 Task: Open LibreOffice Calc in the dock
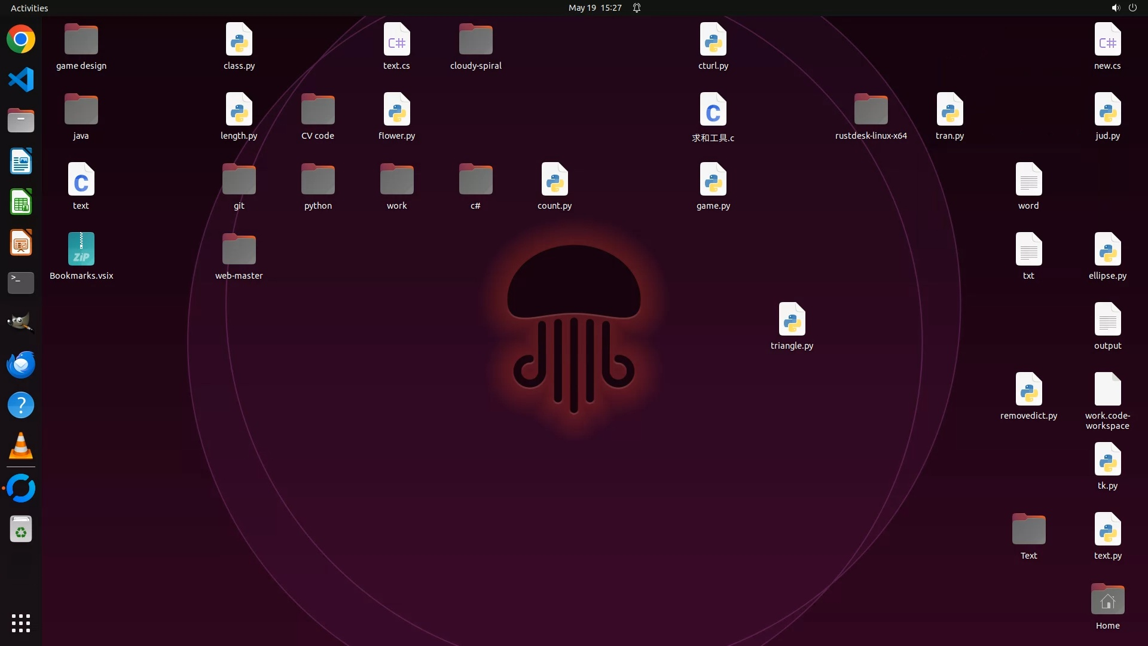click(x=21, y=202)
